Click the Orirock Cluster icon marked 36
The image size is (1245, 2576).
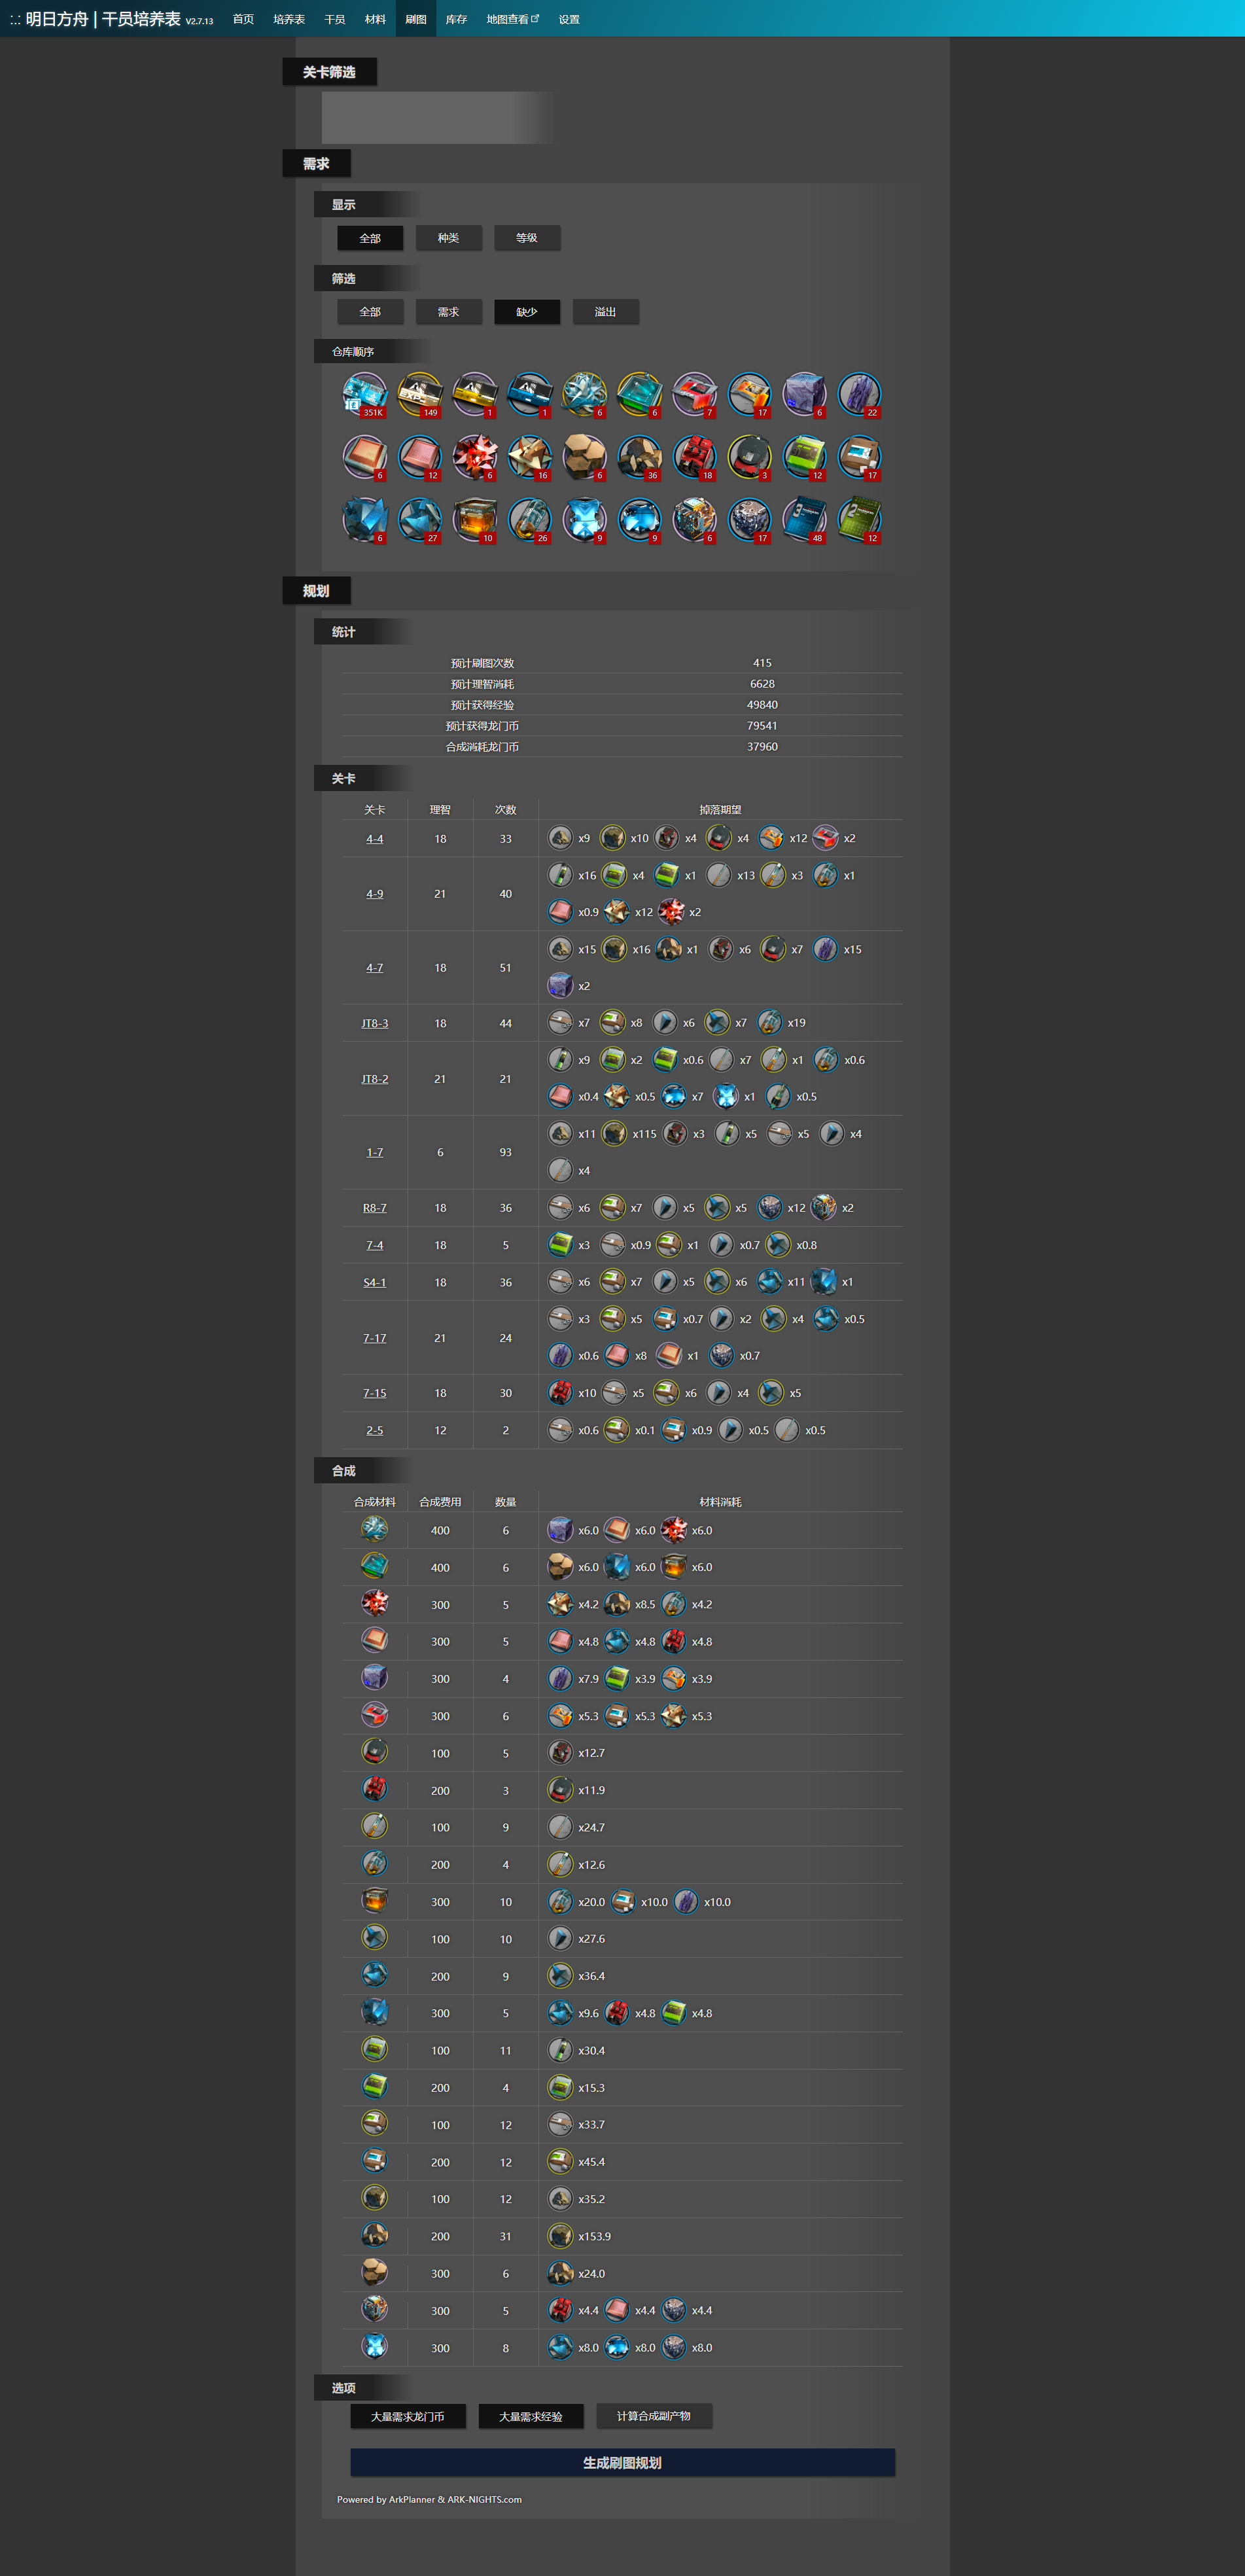click(x=639, y=457)
